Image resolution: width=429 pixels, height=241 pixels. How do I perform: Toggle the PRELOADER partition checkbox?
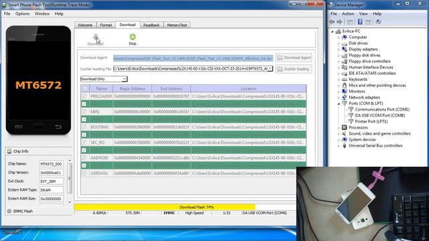(84, 96)
